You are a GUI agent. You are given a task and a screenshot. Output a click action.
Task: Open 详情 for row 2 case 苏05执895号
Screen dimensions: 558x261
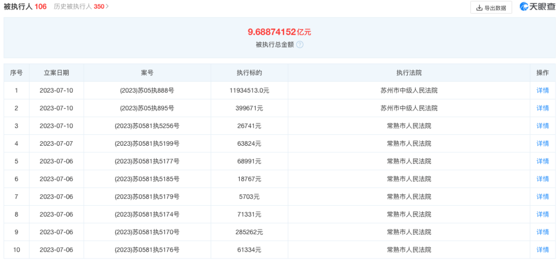(x=542, y=108)
